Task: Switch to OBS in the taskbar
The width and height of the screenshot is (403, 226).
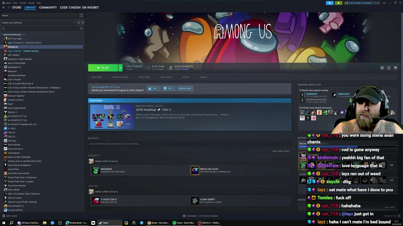Action: pyautogui.click(x=209, y=223)
